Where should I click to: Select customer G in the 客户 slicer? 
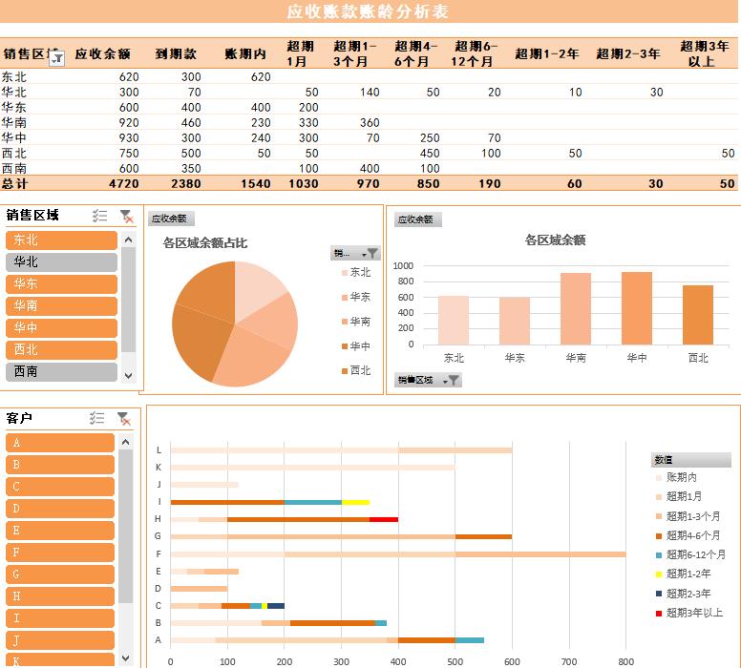pos(60,574)
